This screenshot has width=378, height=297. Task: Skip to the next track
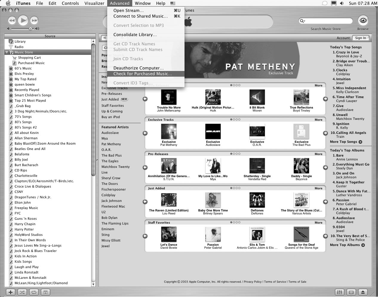(34, 20)
